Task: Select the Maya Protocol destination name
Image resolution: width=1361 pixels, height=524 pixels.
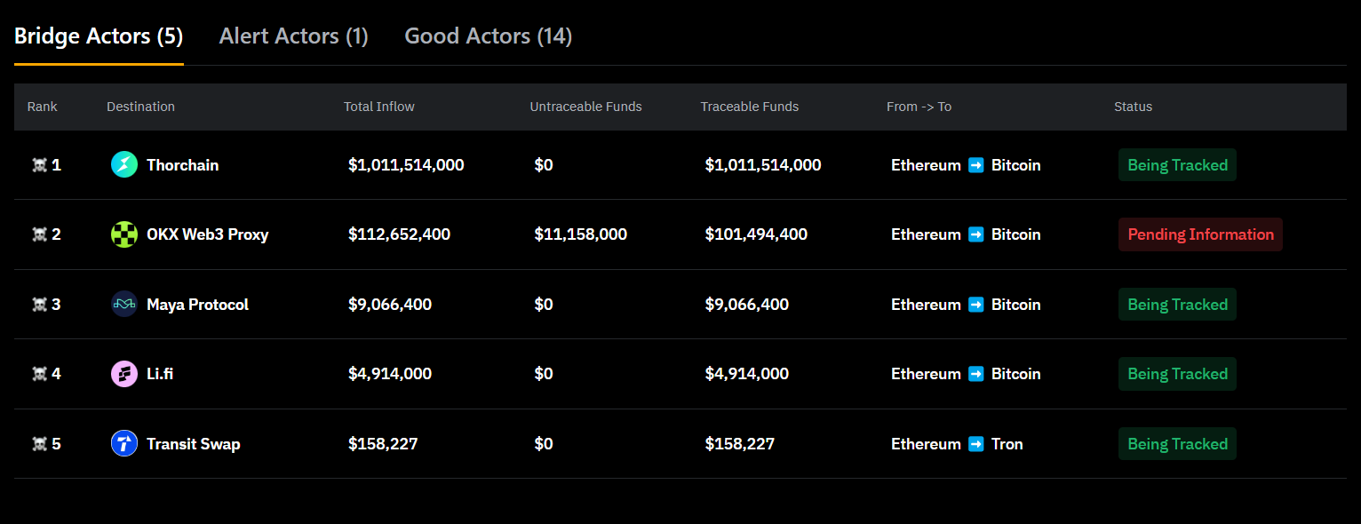Action: coord(197,305)
